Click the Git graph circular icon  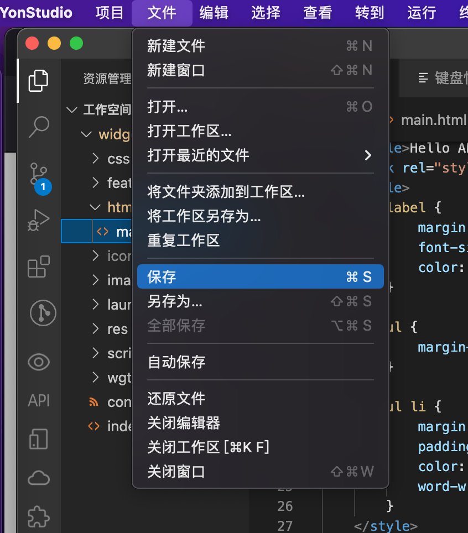43,313
